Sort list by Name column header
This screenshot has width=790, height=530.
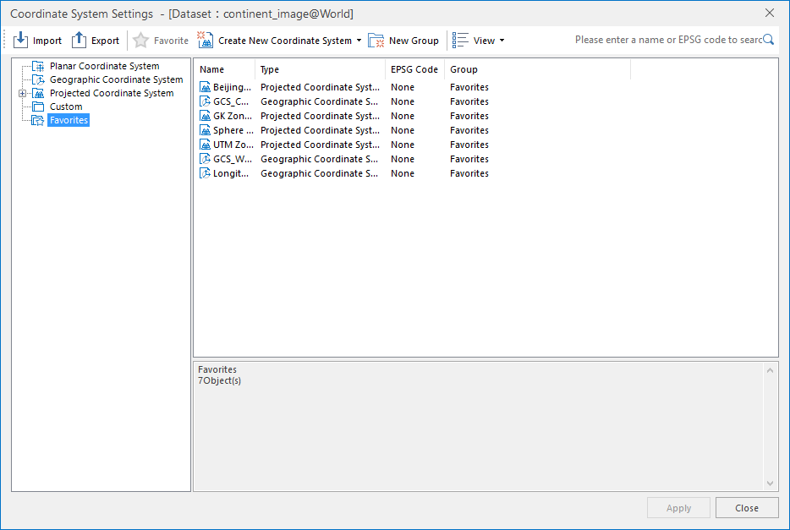tap(224, 69)
